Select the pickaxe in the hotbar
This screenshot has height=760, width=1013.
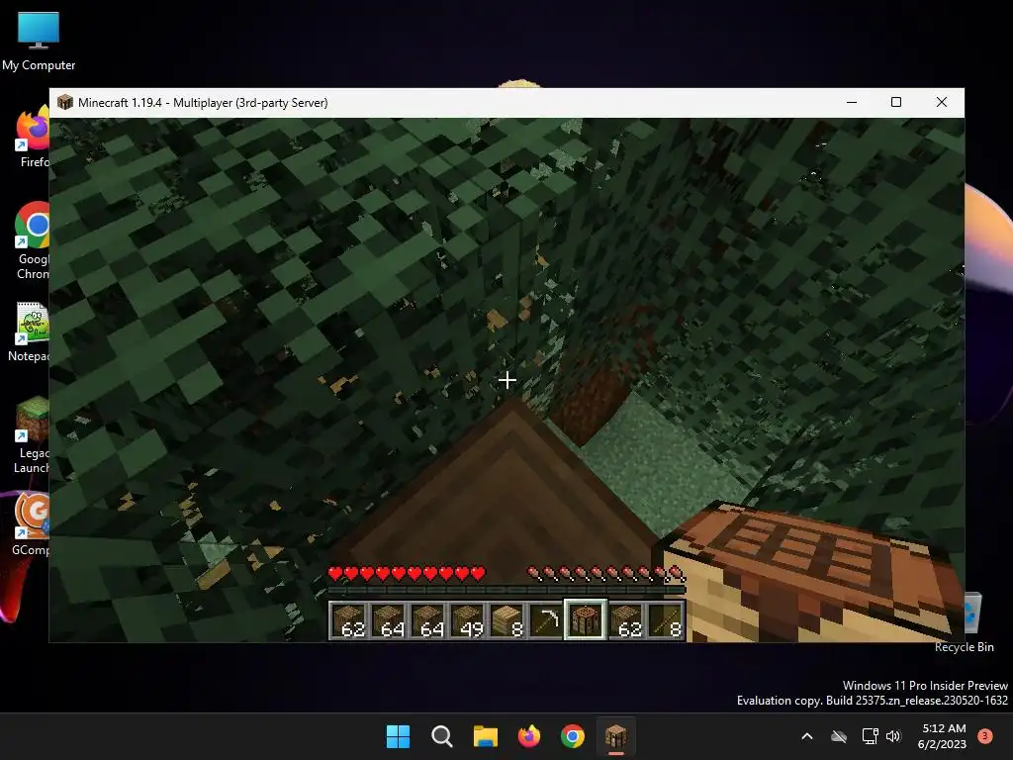click(546, 619)
